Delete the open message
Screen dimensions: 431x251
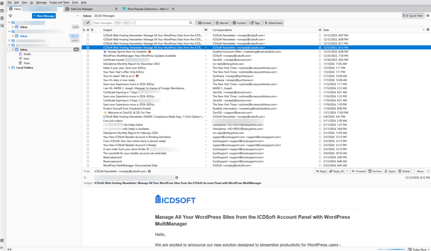[x=404, y=171]
